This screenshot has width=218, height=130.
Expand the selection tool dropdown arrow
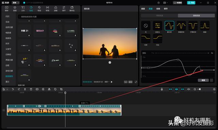[x=7, y=89]
